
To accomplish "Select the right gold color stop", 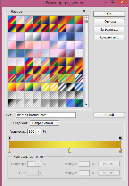I will tap(120, 150).
